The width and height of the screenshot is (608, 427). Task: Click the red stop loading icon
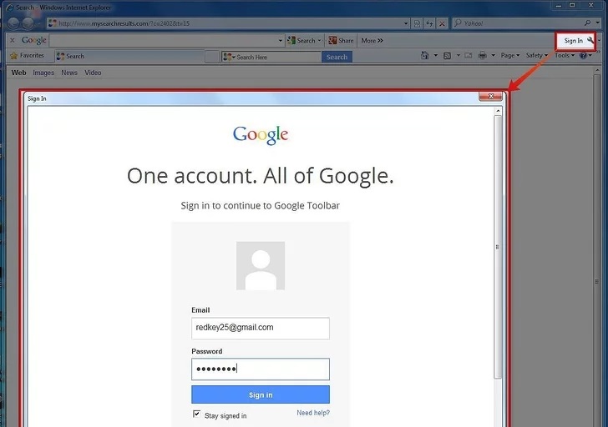tap(442, 23)
